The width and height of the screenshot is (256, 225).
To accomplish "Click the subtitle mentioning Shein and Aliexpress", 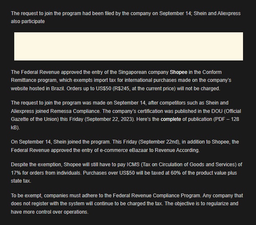I will 126,17.
